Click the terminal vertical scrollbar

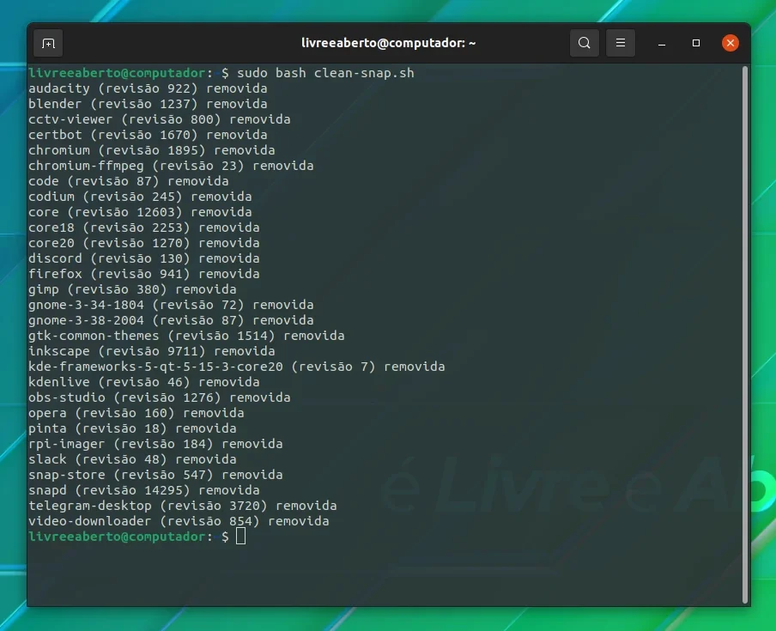(745, 335)
